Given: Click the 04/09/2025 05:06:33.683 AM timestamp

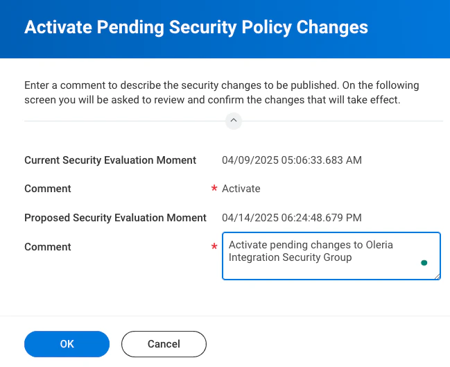Looking at the screenshot, I should click(292, 160).
